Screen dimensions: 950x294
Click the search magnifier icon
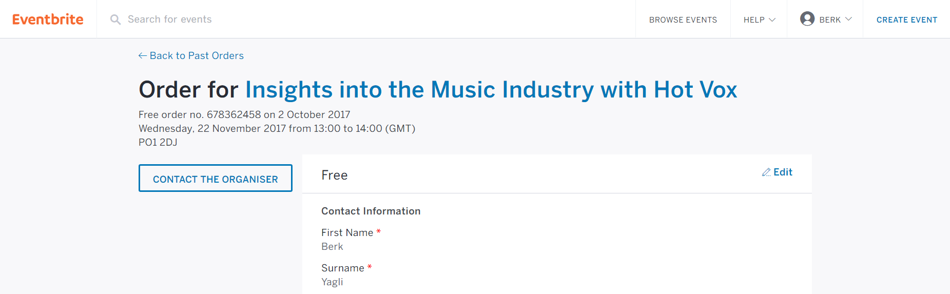[x=115, y=19]
